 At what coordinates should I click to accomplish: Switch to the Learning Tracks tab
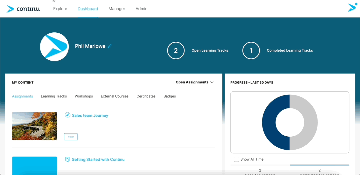coord(54,96)
